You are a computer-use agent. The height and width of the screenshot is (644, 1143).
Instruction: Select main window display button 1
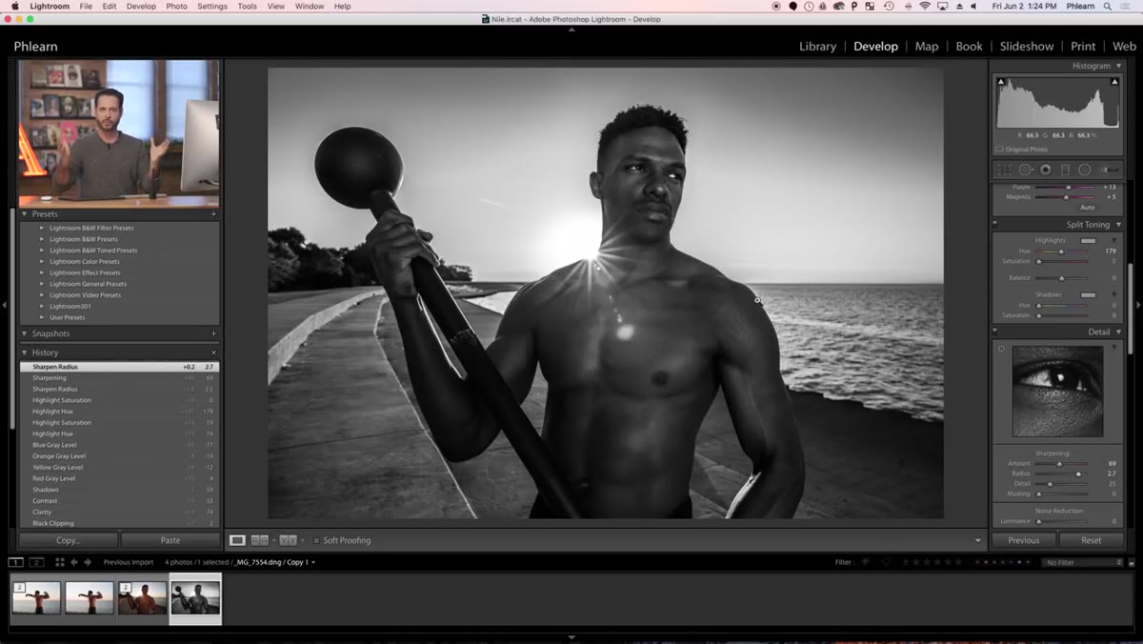[x=16, y=562]
